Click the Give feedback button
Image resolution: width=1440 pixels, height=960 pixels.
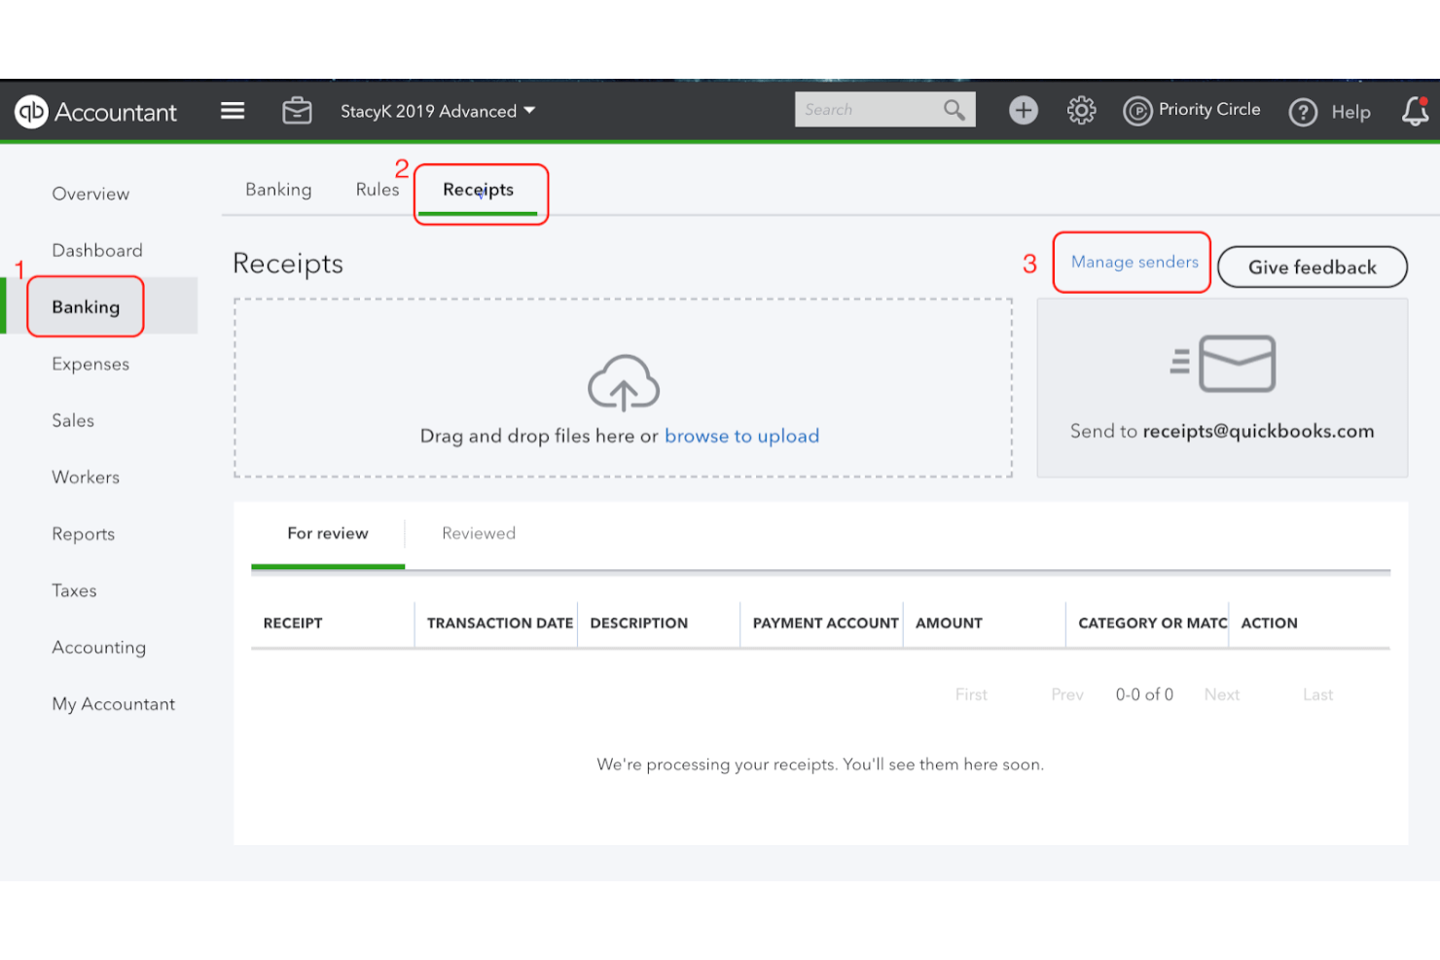click(1312, 267)
